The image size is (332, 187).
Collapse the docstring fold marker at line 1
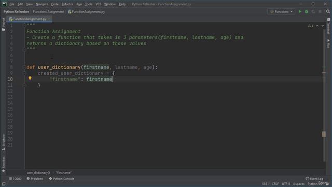[24, 25]
